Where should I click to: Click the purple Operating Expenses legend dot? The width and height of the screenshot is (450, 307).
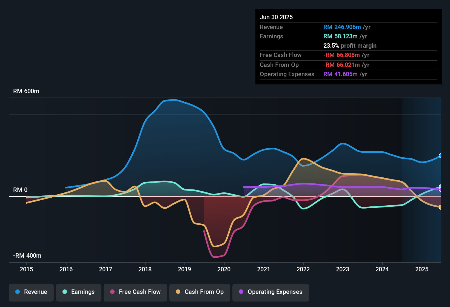pos(241,292)
